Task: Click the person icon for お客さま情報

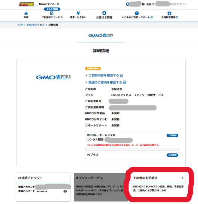Action: pos(104,13)
